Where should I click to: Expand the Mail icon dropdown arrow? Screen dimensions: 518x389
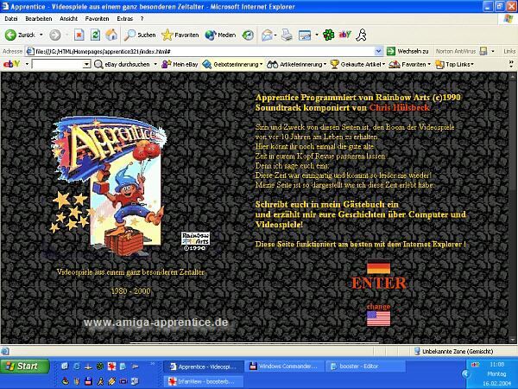click(275, 35)
